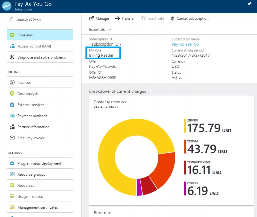Screen dimensions: 257x217
Task: Click the Partner information icon
Action: click(x=12, y=127)
